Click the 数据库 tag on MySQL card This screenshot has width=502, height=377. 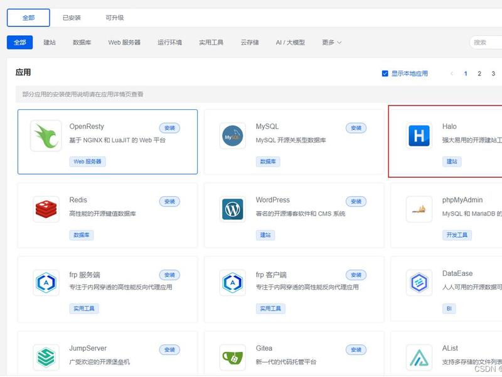pyautogui.click(x=268, y=161)
